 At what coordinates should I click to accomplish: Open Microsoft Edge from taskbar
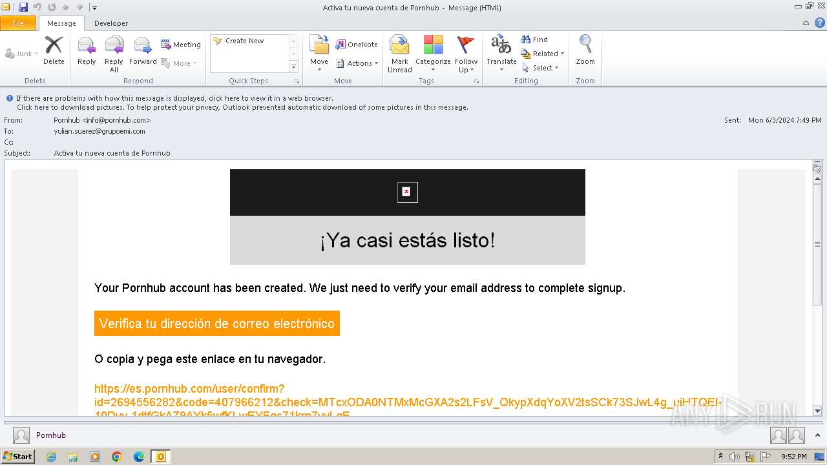point(139,457)
